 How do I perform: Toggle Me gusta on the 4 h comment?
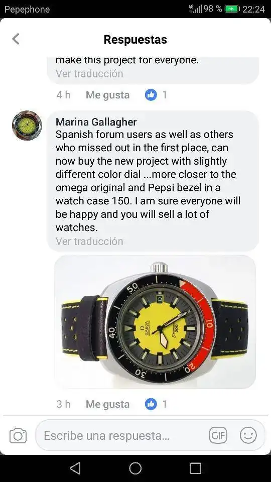coord(107,95)
